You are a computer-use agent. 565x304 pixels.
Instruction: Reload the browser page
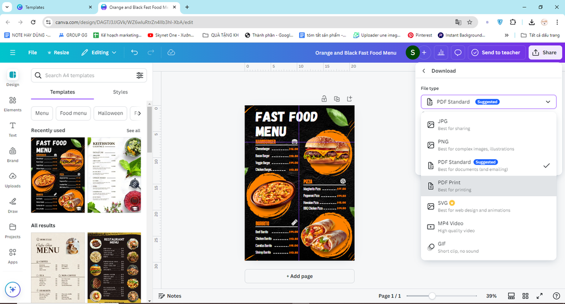(33, 22)
